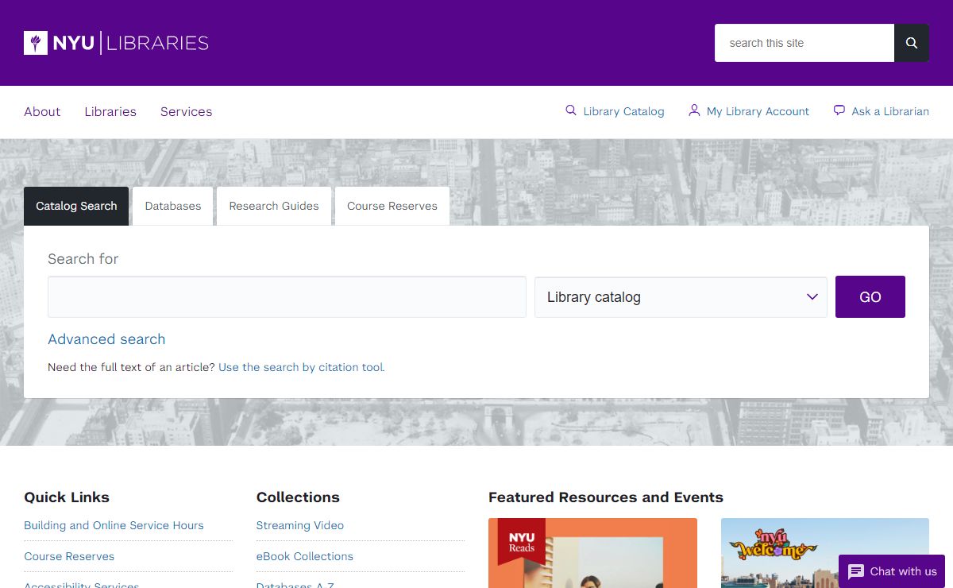Image resolution: width=953 pixels, height=588 pixels.
Task: Open the Library catalog scope dropdown
Action: 681,297
